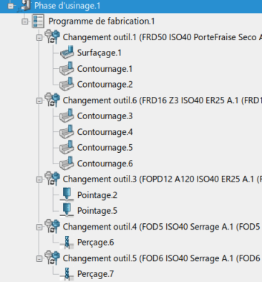262x282 pixels.
Task: Collapse the Changement outil.1 node
Action: pos(39,37)
